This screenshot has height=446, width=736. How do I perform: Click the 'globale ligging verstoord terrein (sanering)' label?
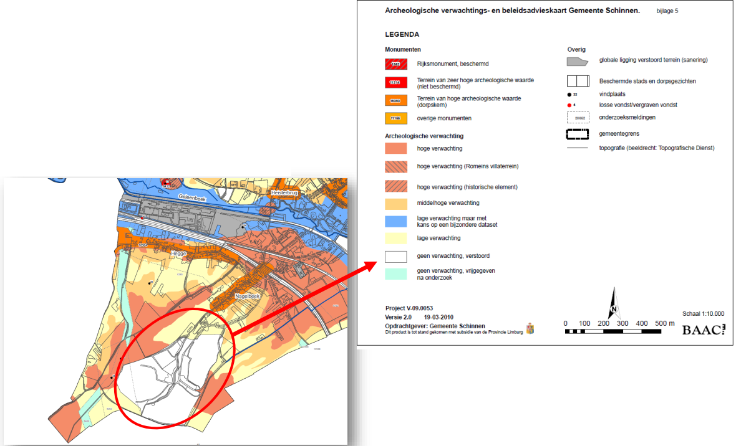point(654,60)
